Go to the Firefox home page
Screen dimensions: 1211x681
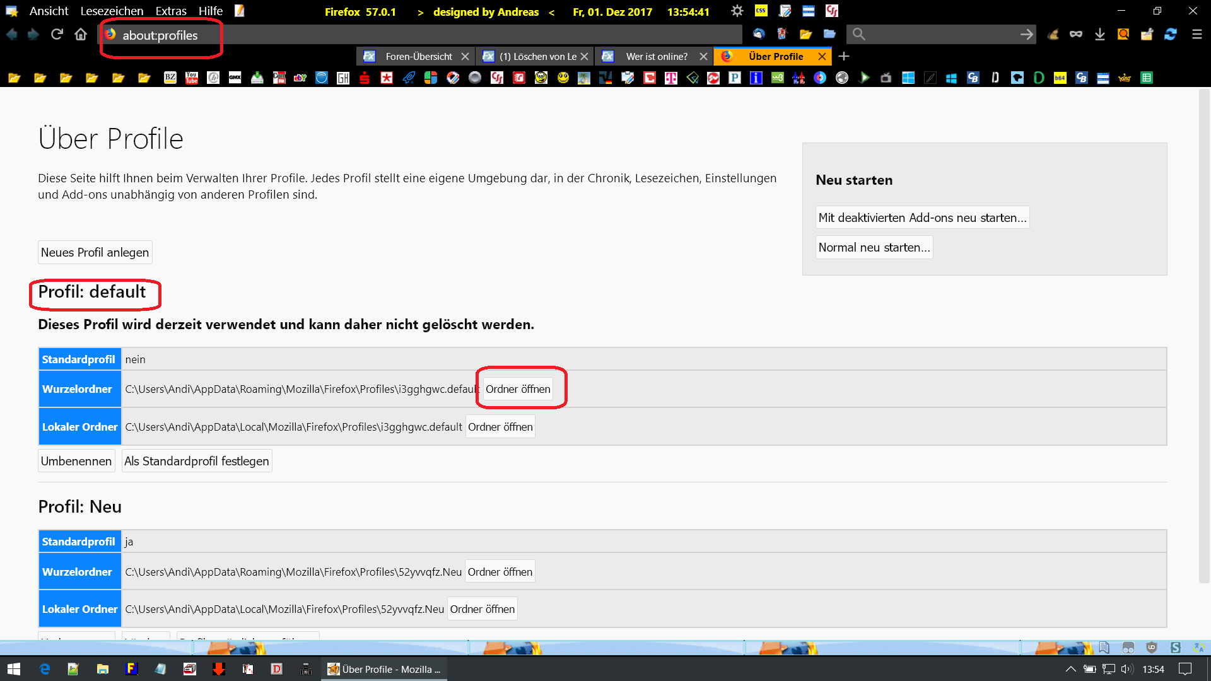pyautogui.click(x=81, y=34)
